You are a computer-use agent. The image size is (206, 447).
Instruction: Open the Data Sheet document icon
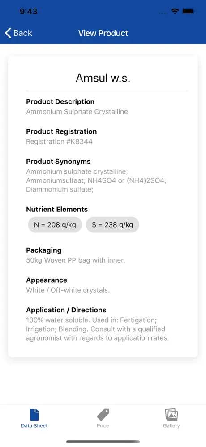34,415
